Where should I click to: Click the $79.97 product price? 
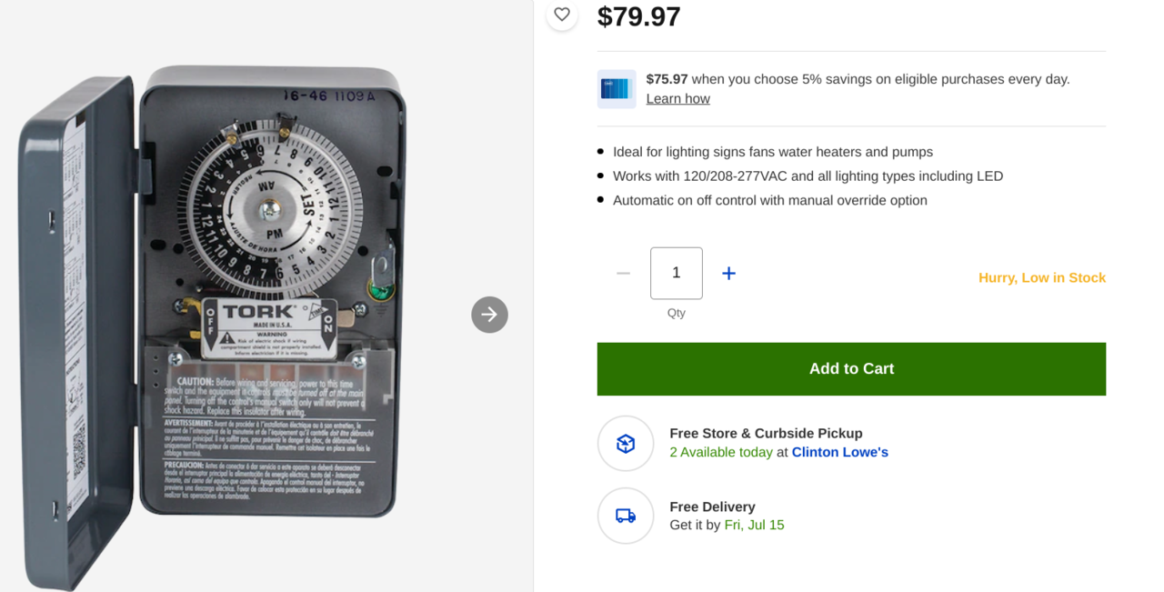[638, 16]
